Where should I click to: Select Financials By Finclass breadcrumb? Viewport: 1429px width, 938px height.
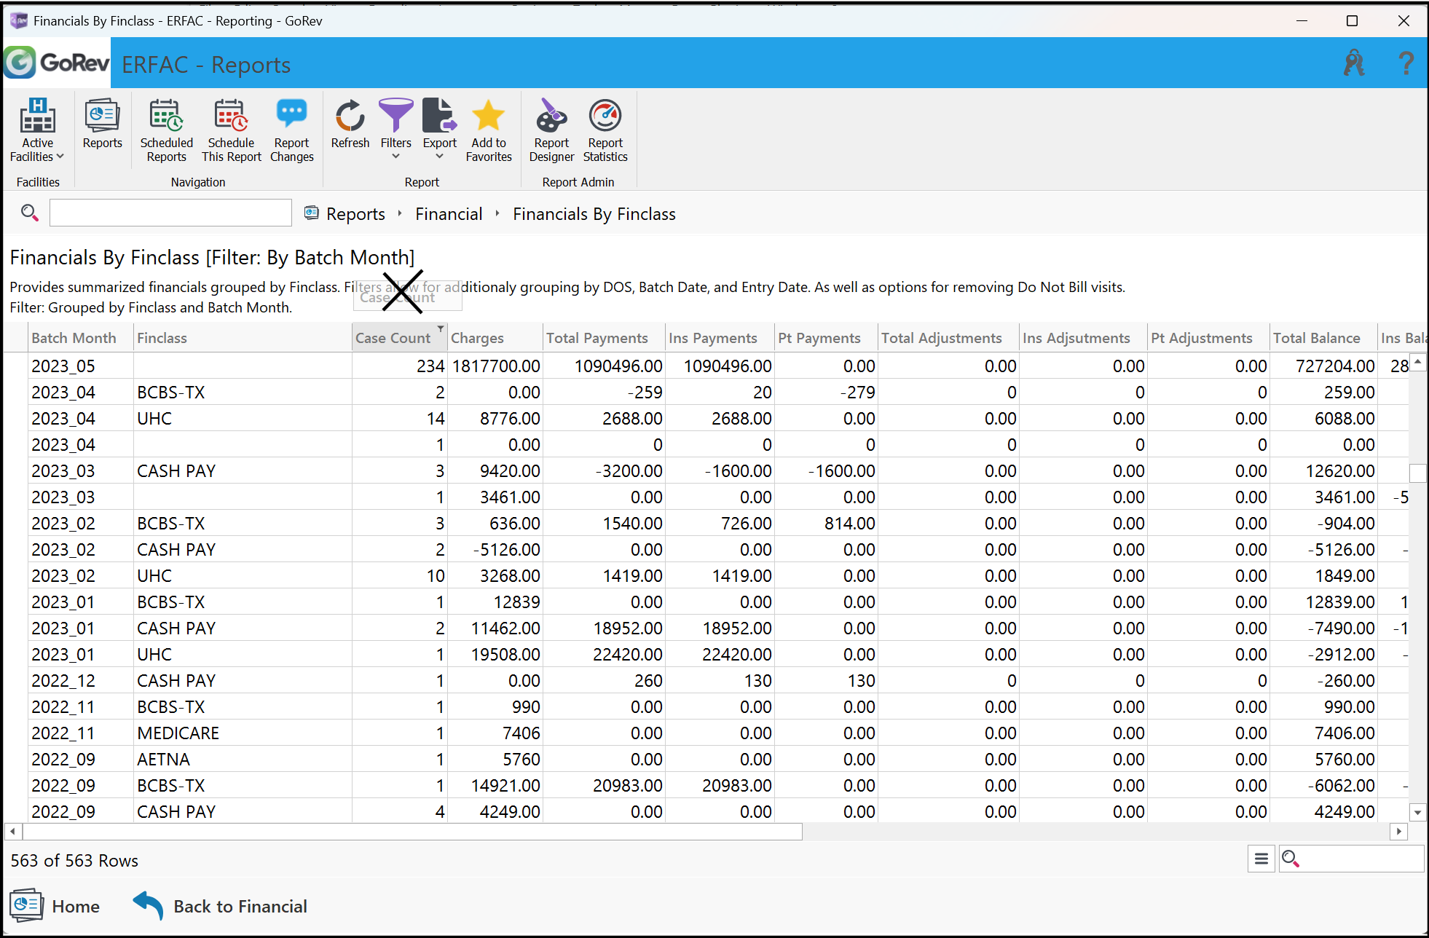point(594,214)
